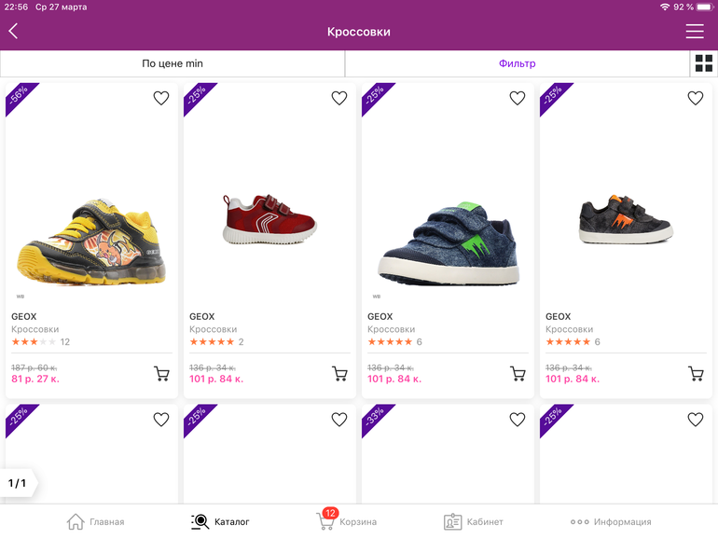Add the yellow GEOX sneaker to cart
Screen dimensions: 718x539
click(x=161, y=374)
